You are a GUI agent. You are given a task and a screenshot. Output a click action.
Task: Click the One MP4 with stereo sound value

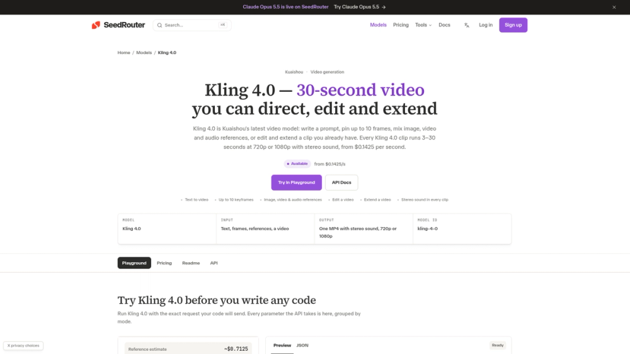[358, 232]
